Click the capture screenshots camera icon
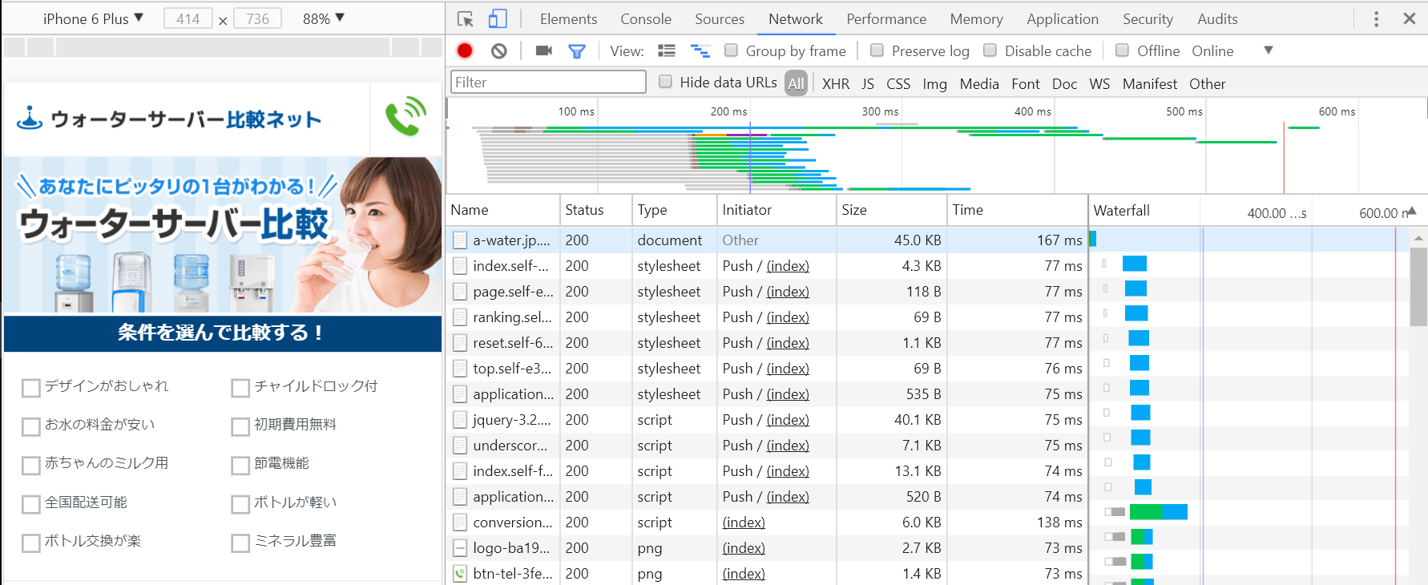 coord(544,51)
